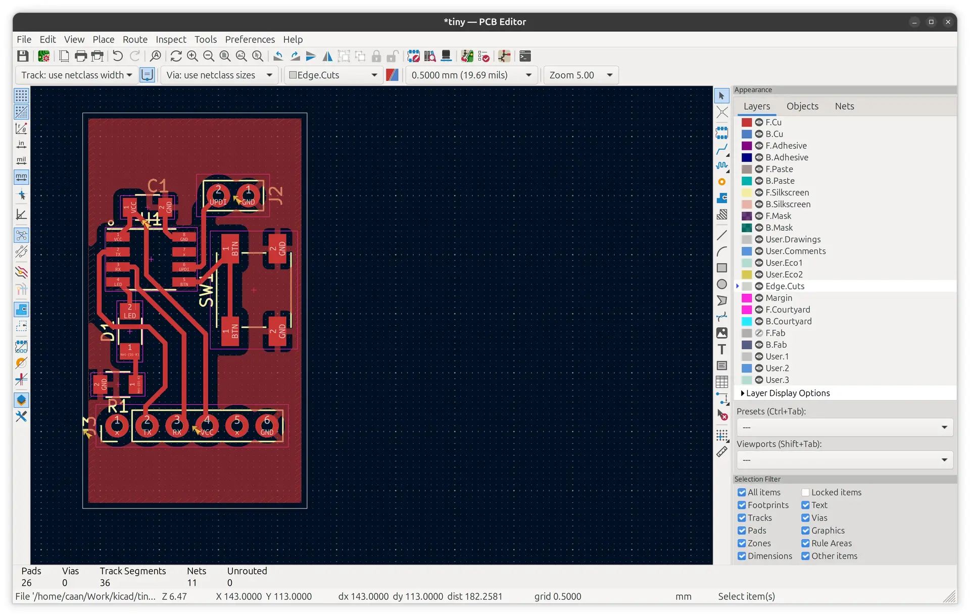The height and width of the screenshot is (616, 970).
Task: Open the Inspect menu
Action: pos(171,39)
